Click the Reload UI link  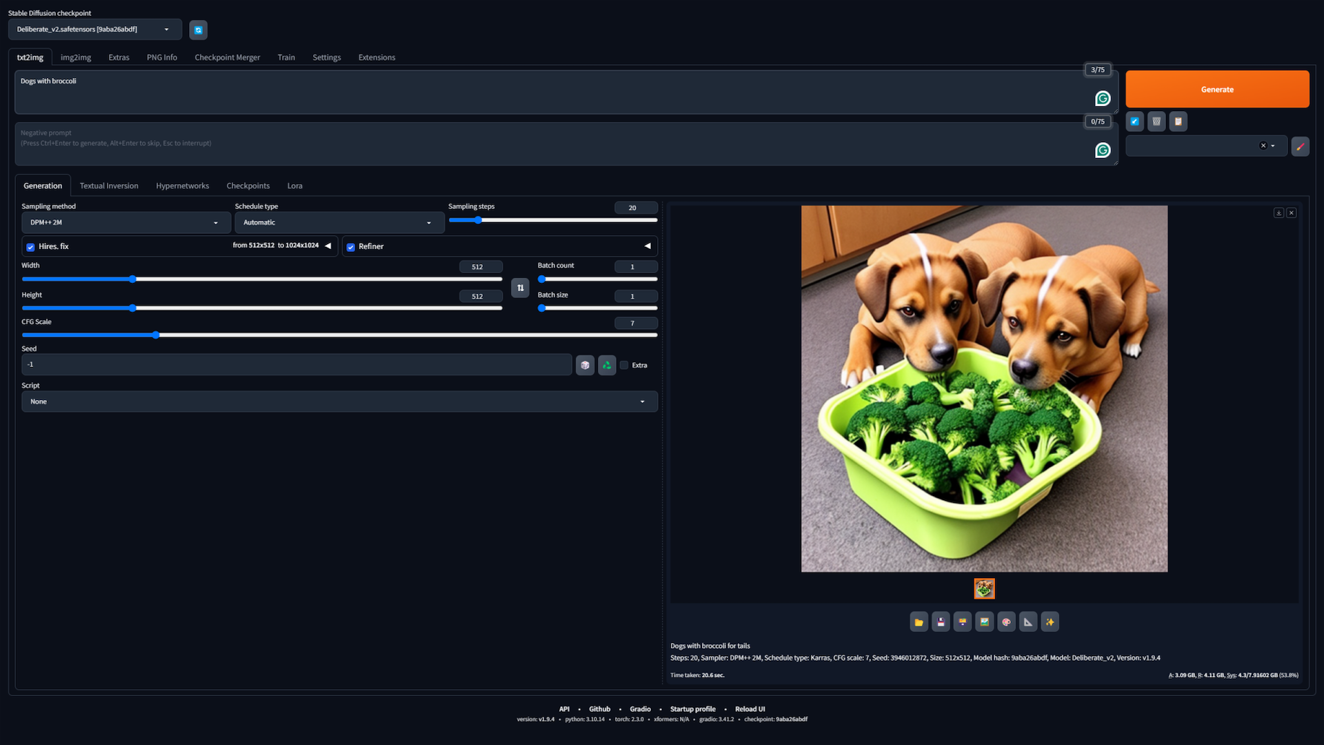[750, 709]
